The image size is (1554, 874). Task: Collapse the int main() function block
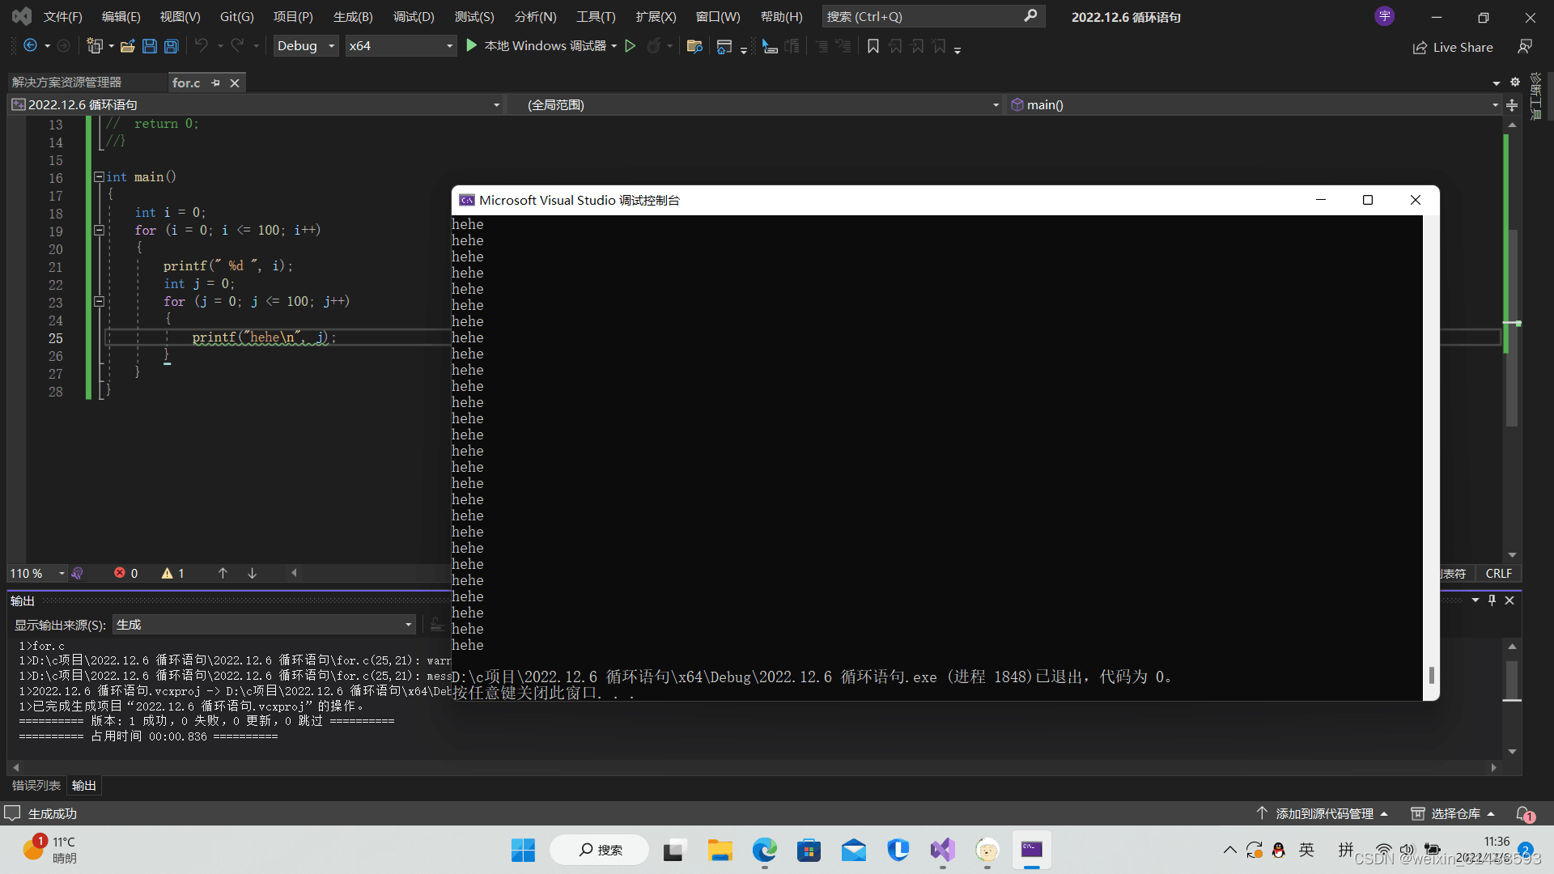[99, 176]
